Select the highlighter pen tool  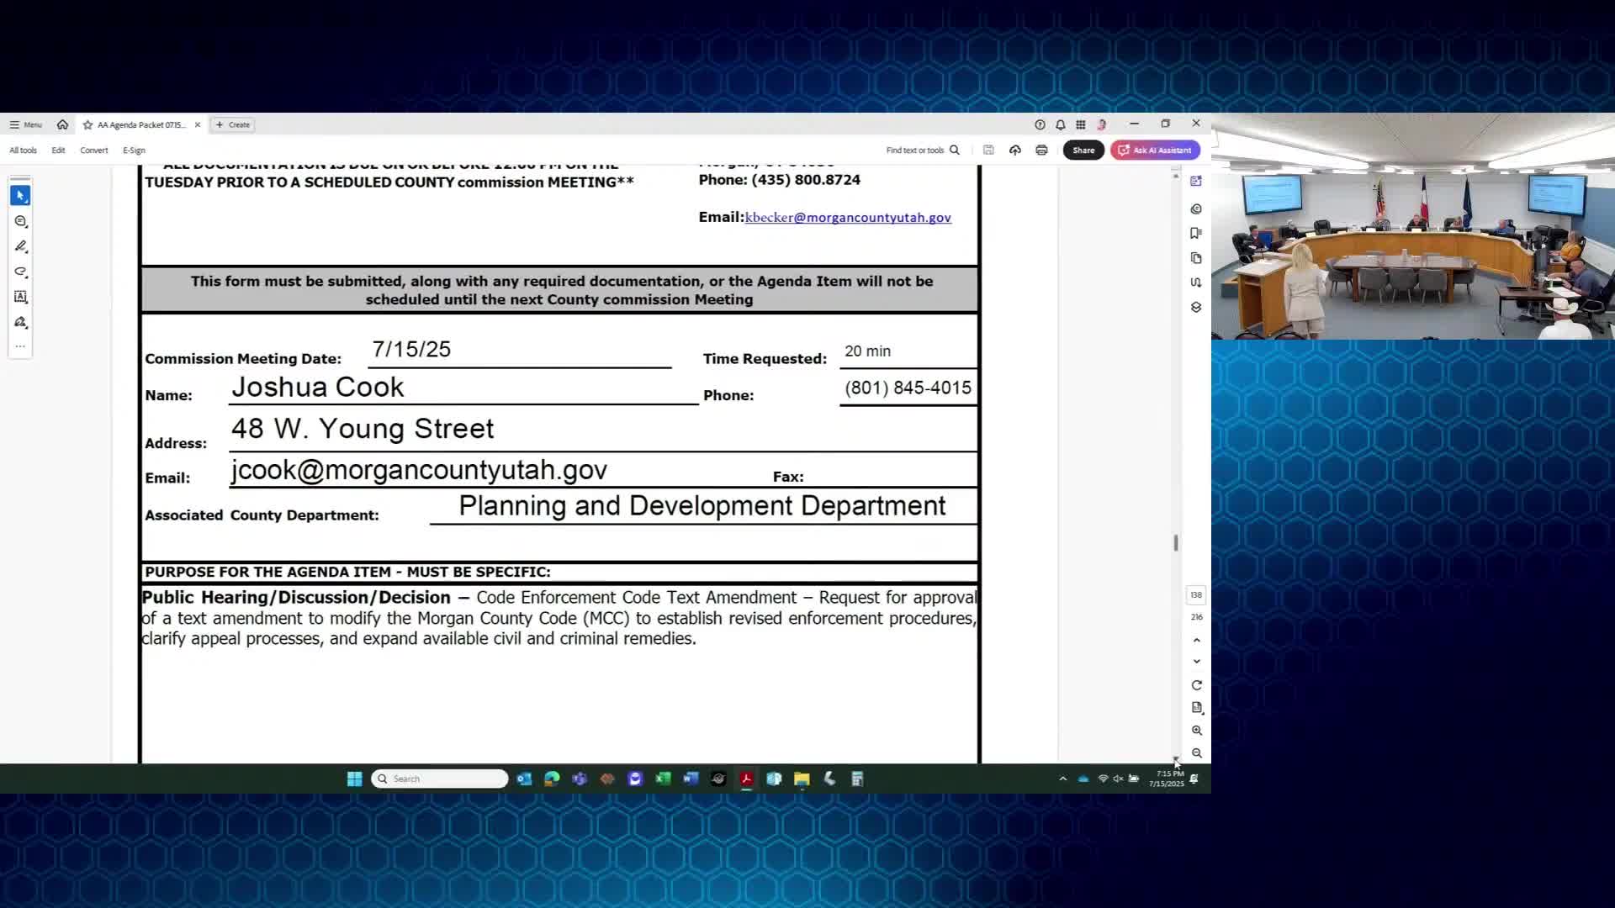(x=21, y=246)
